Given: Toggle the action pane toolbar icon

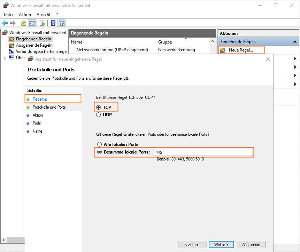Looking at the screenshot, I should click(x=62, y=23).
